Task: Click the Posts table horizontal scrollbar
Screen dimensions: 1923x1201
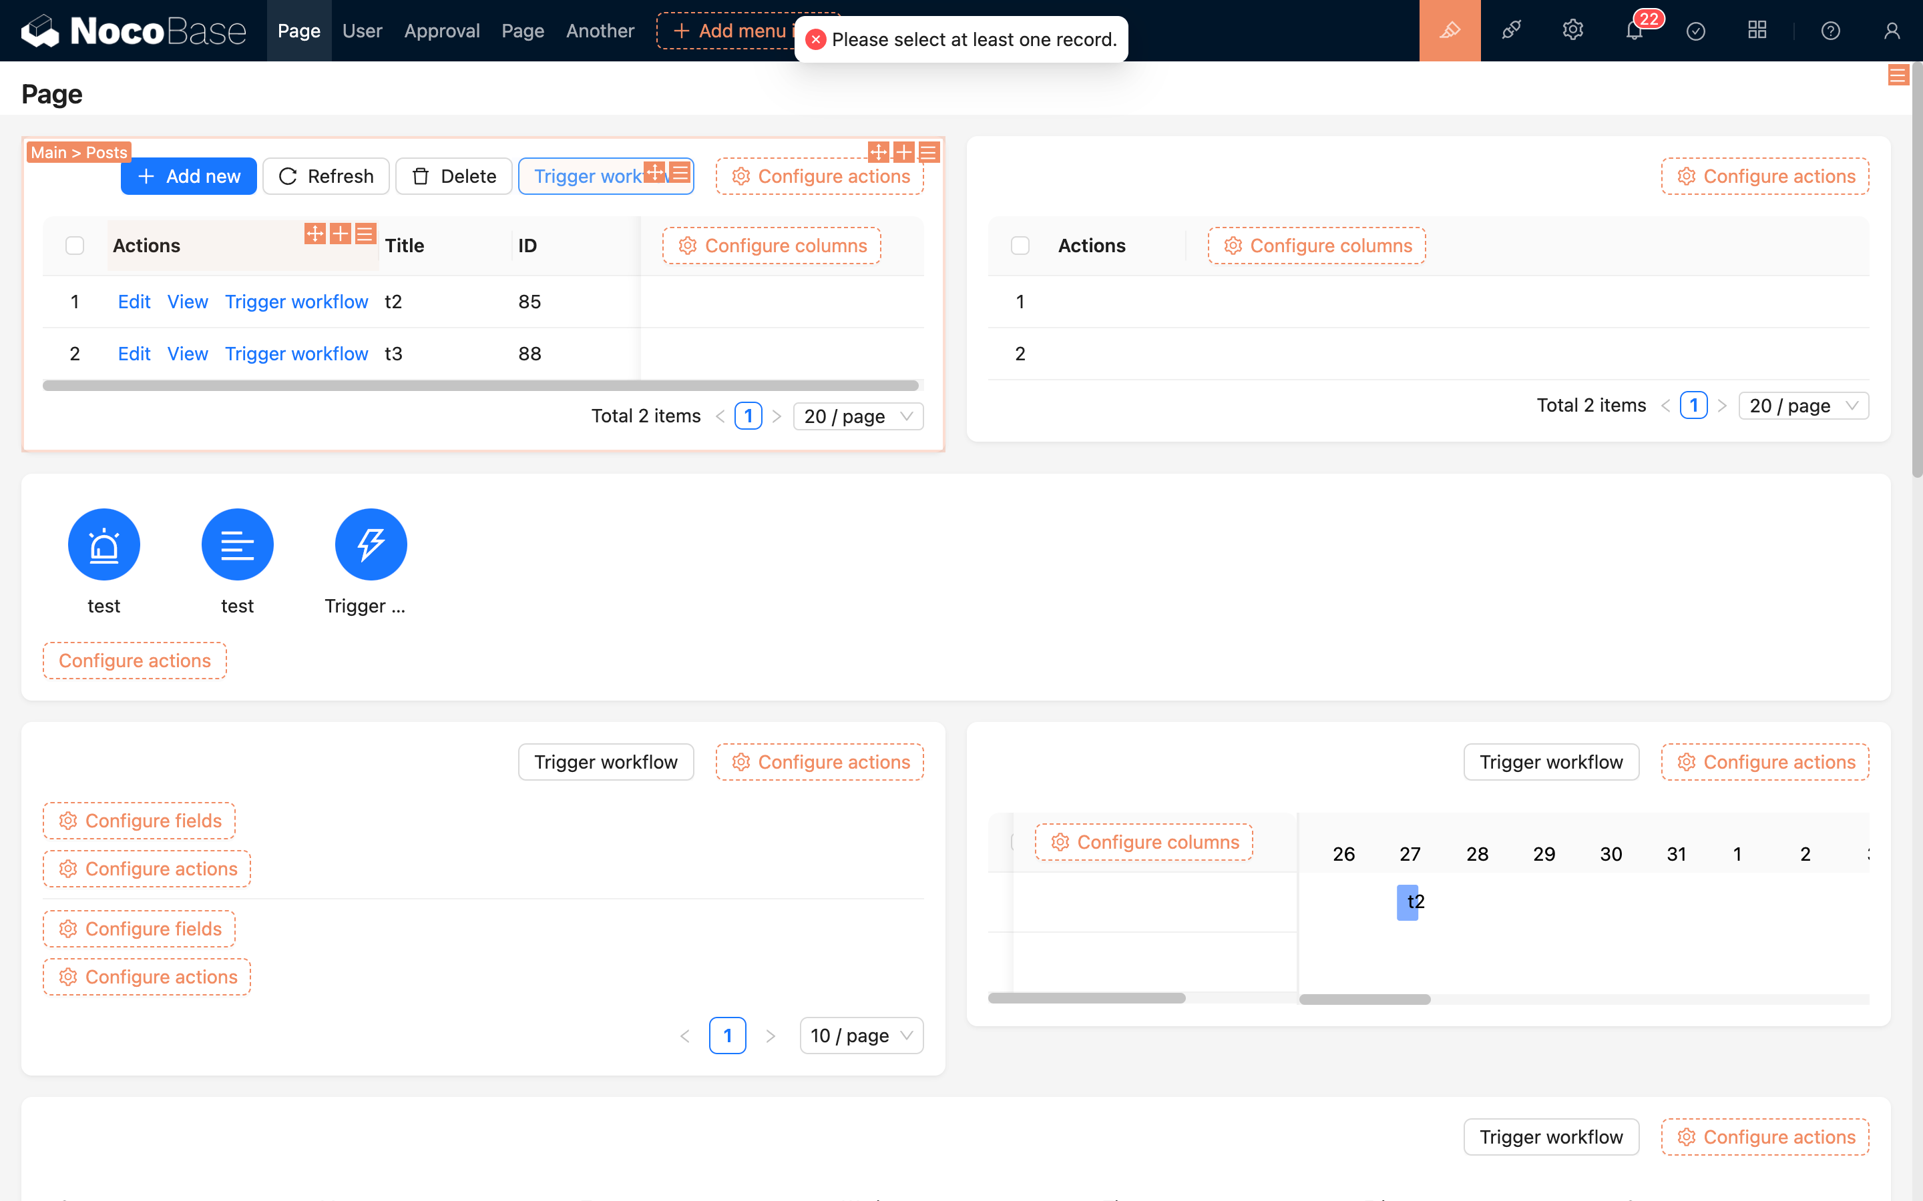Action: tap(481, 386)
